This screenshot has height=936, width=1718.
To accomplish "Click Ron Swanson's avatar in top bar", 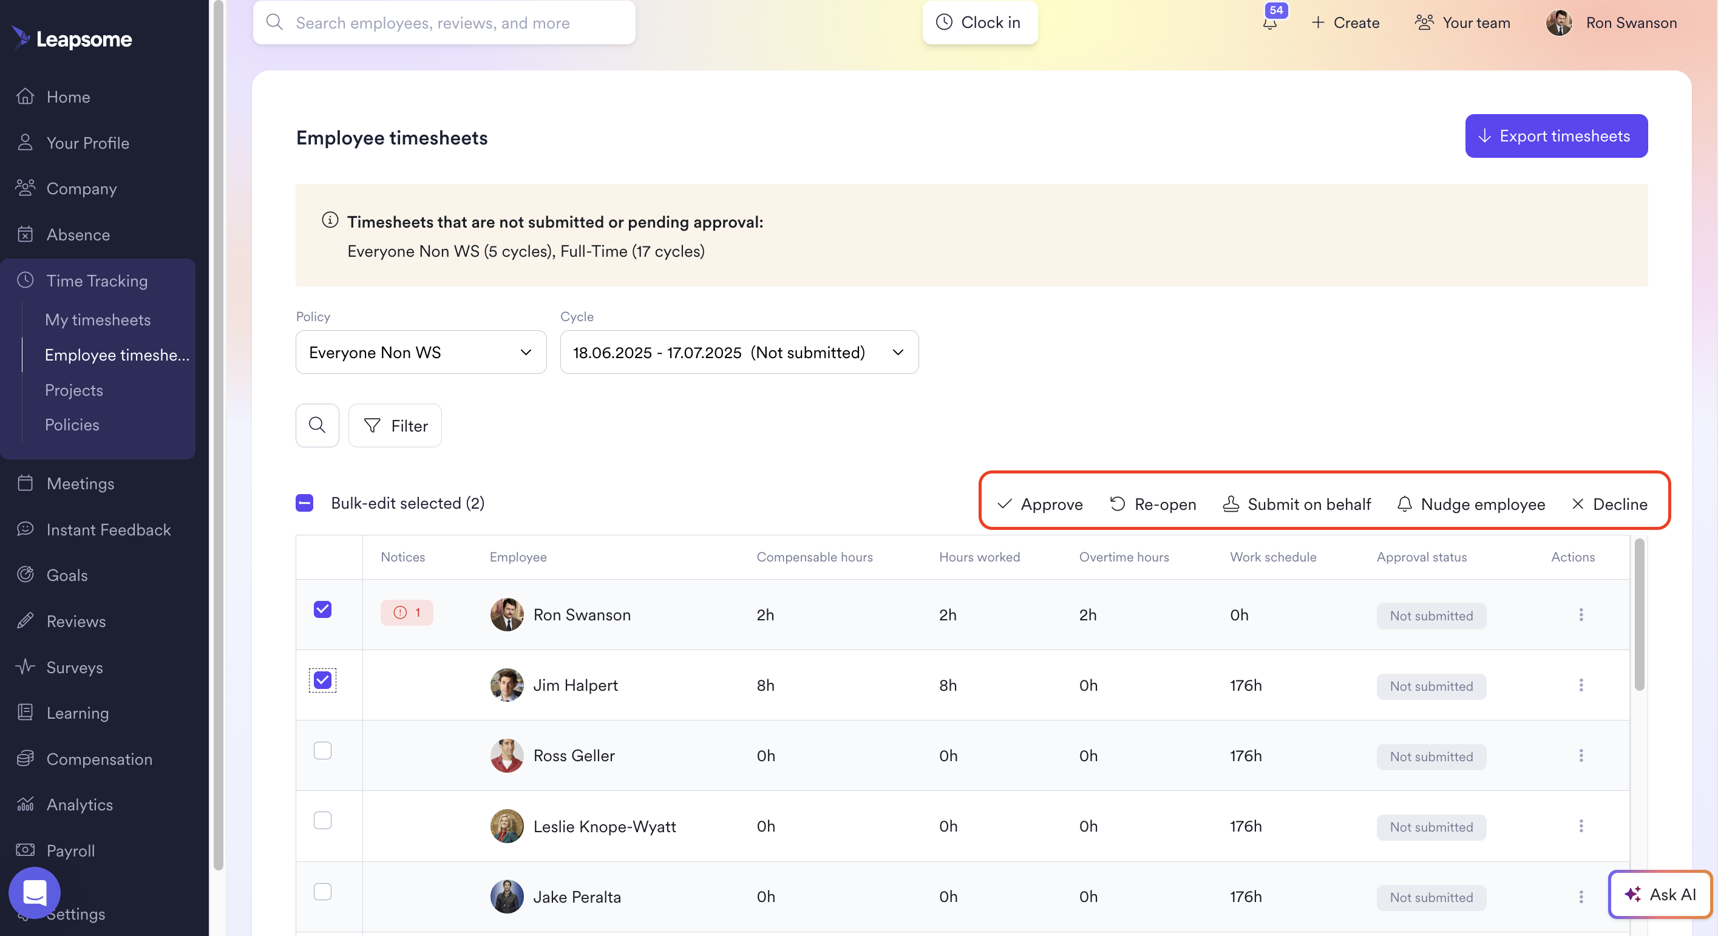I will point(1558,22).
